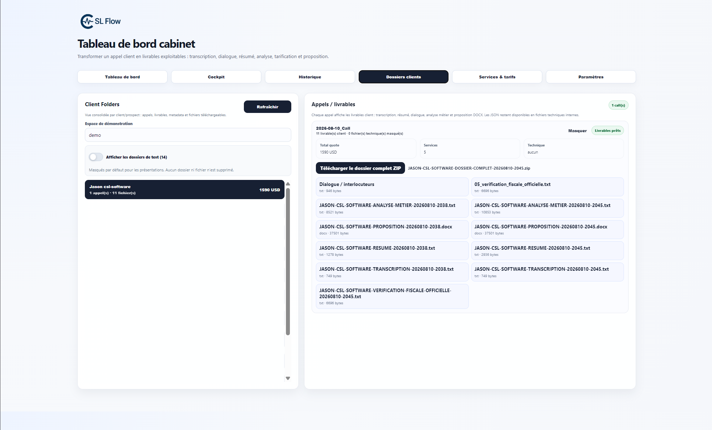Click the Appels / livrables heading

(333, 104)
